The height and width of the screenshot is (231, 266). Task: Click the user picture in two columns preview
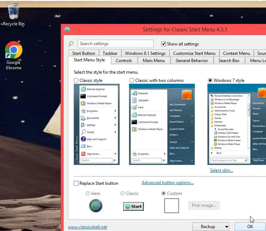187,95
